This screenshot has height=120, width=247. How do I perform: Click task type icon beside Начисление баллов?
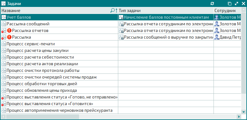pos(121,17)
